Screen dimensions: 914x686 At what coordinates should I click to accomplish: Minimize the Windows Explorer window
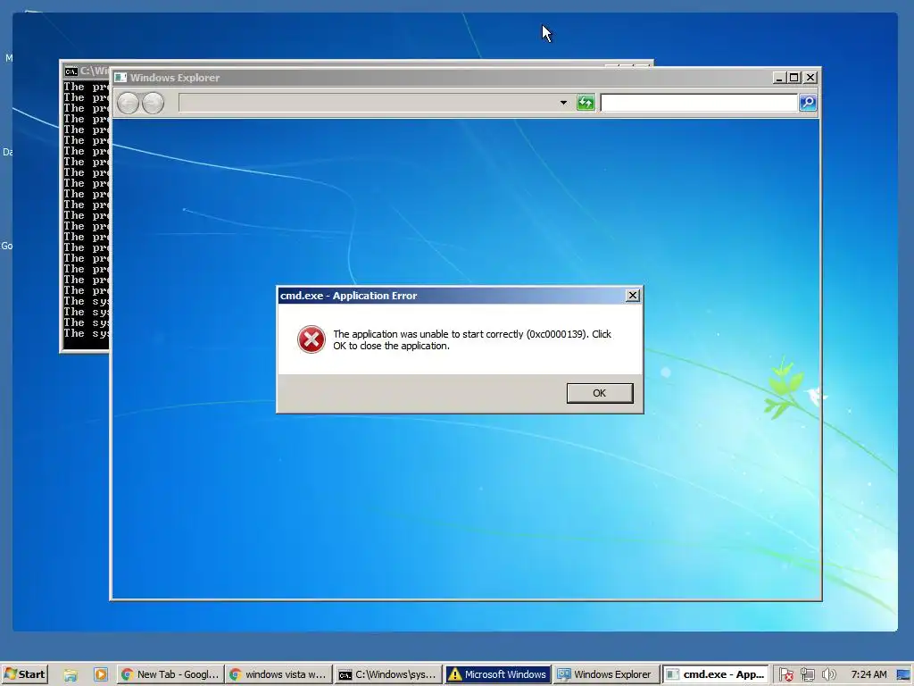pos(779,77)
